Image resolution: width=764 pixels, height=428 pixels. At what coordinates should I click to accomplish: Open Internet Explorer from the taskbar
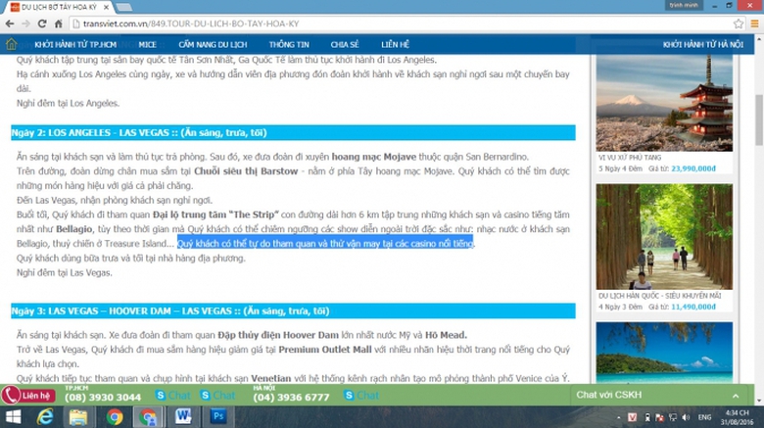click(45, 417)
